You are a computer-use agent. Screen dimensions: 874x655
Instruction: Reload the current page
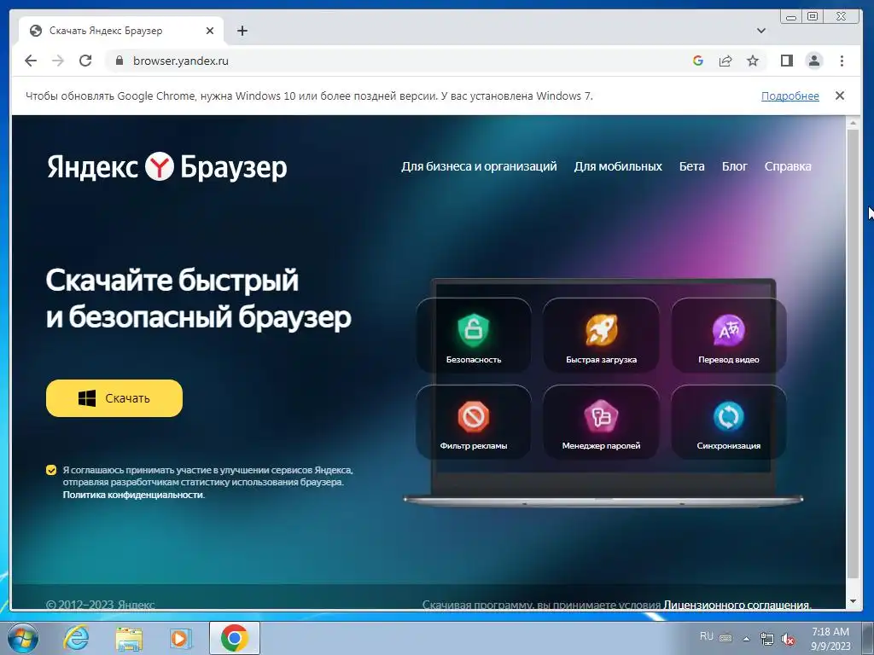click(85, 61)
